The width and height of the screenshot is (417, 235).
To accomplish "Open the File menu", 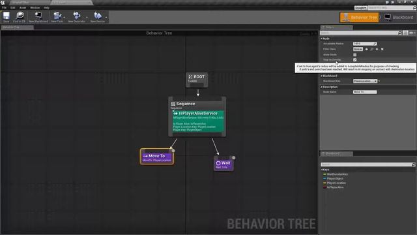I will tap(5, 8).
